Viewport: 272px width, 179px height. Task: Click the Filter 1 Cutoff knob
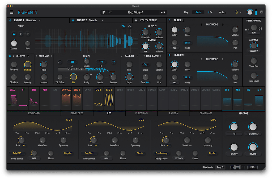coord(175,30)
